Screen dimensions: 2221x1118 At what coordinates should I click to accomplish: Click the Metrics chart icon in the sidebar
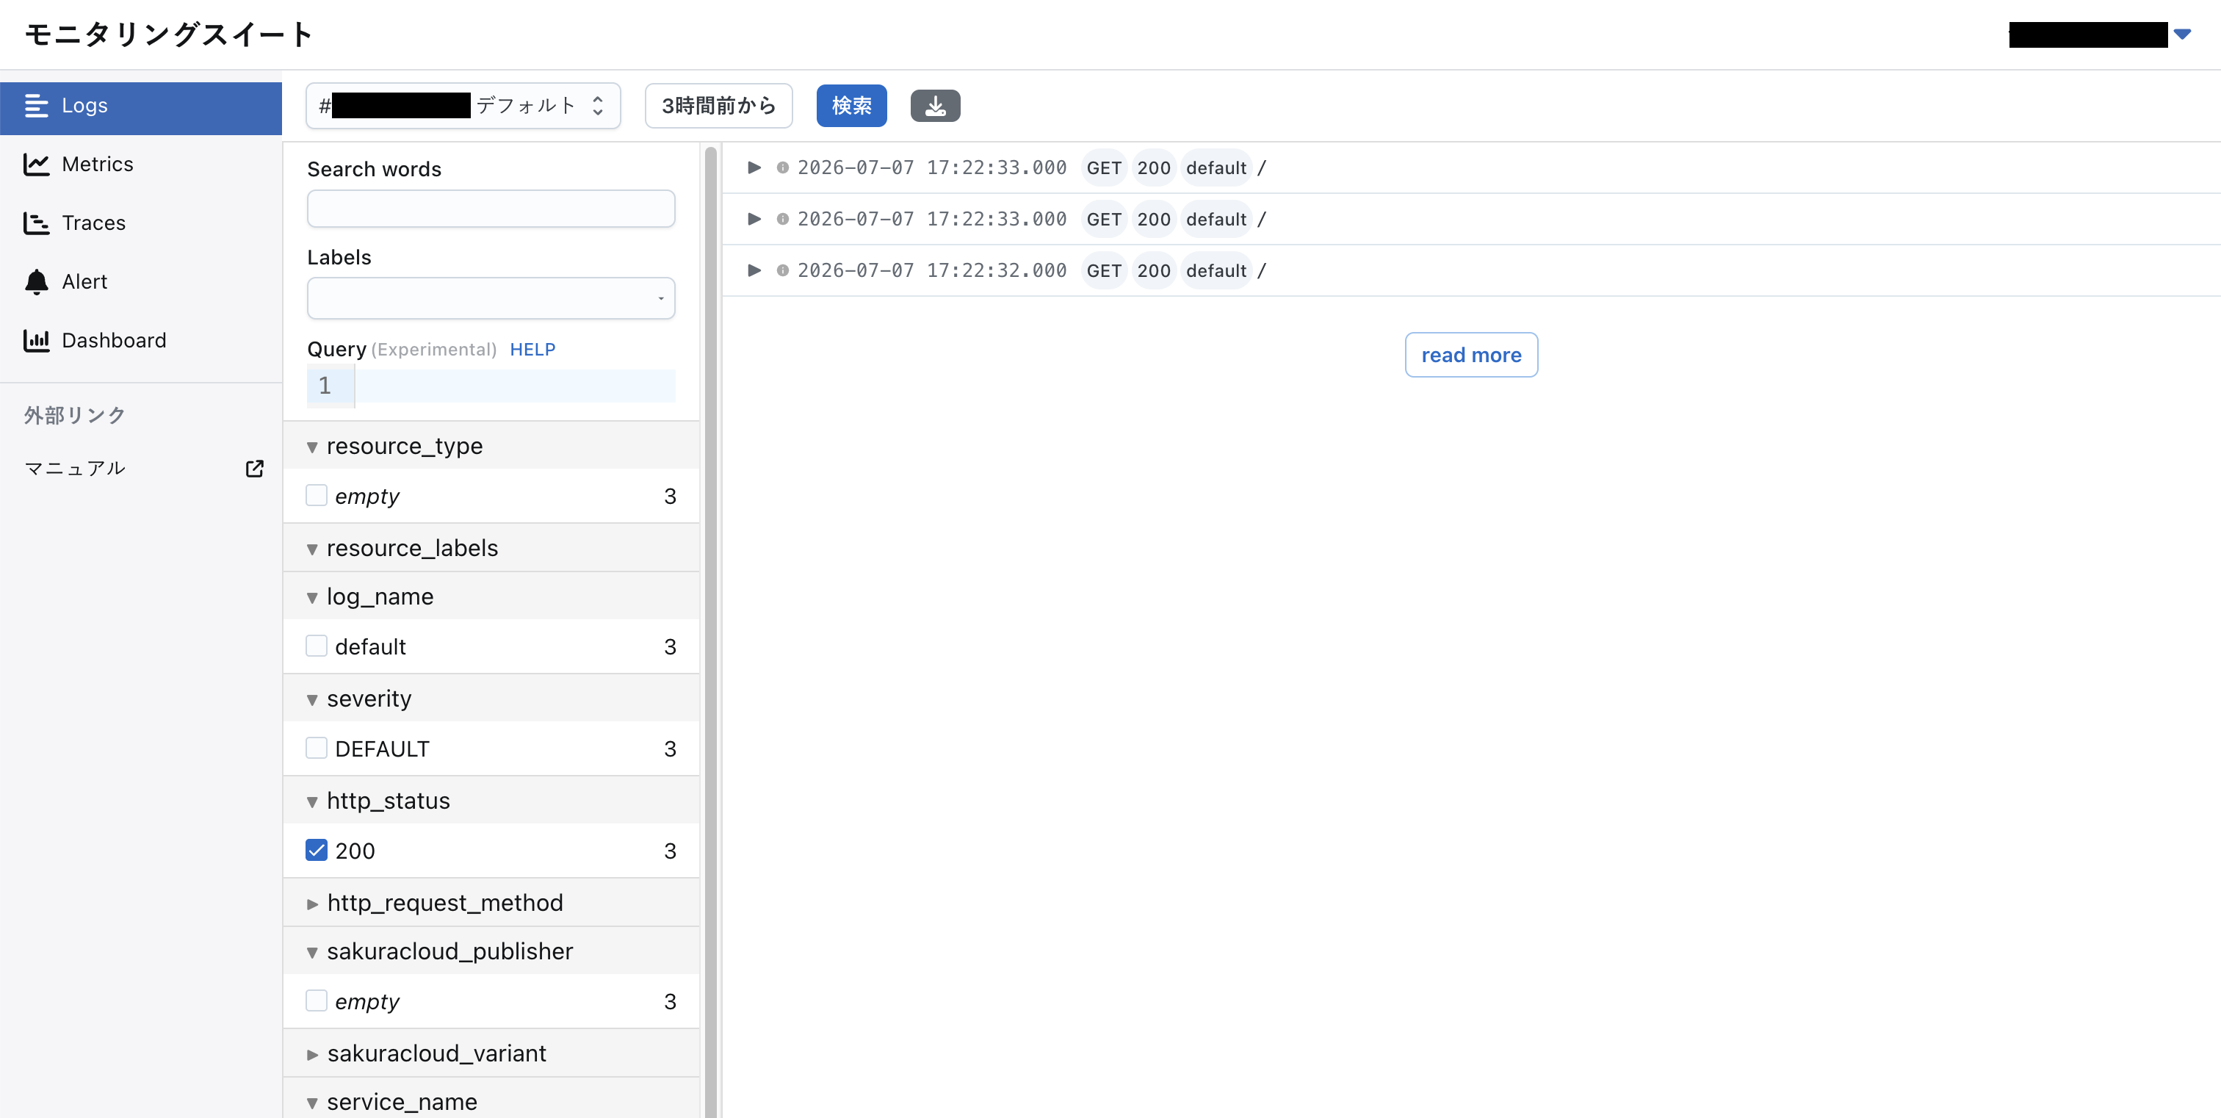click(36, 164)
